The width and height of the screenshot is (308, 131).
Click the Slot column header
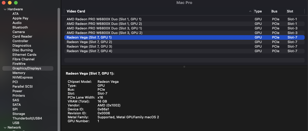tap(290, 11)
